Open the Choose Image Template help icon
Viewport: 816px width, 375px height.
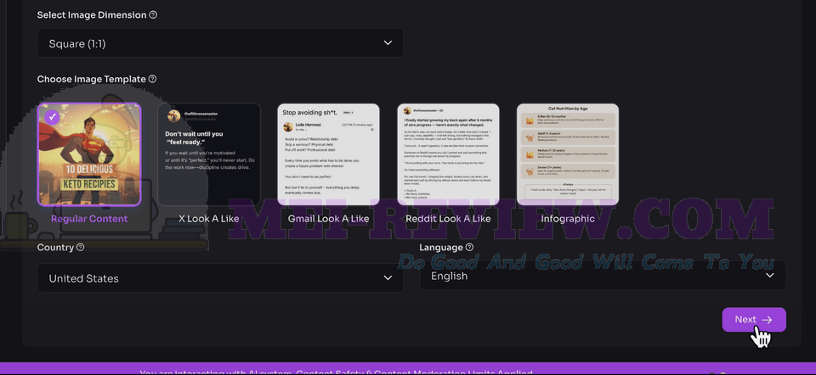click(152, 79)
